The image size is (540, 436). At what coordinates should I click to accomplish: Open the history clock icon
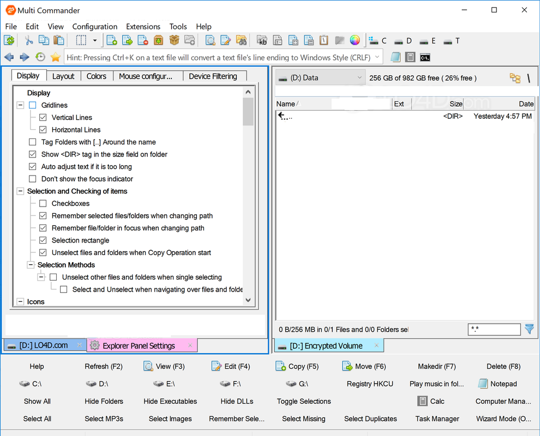(40, 57)
